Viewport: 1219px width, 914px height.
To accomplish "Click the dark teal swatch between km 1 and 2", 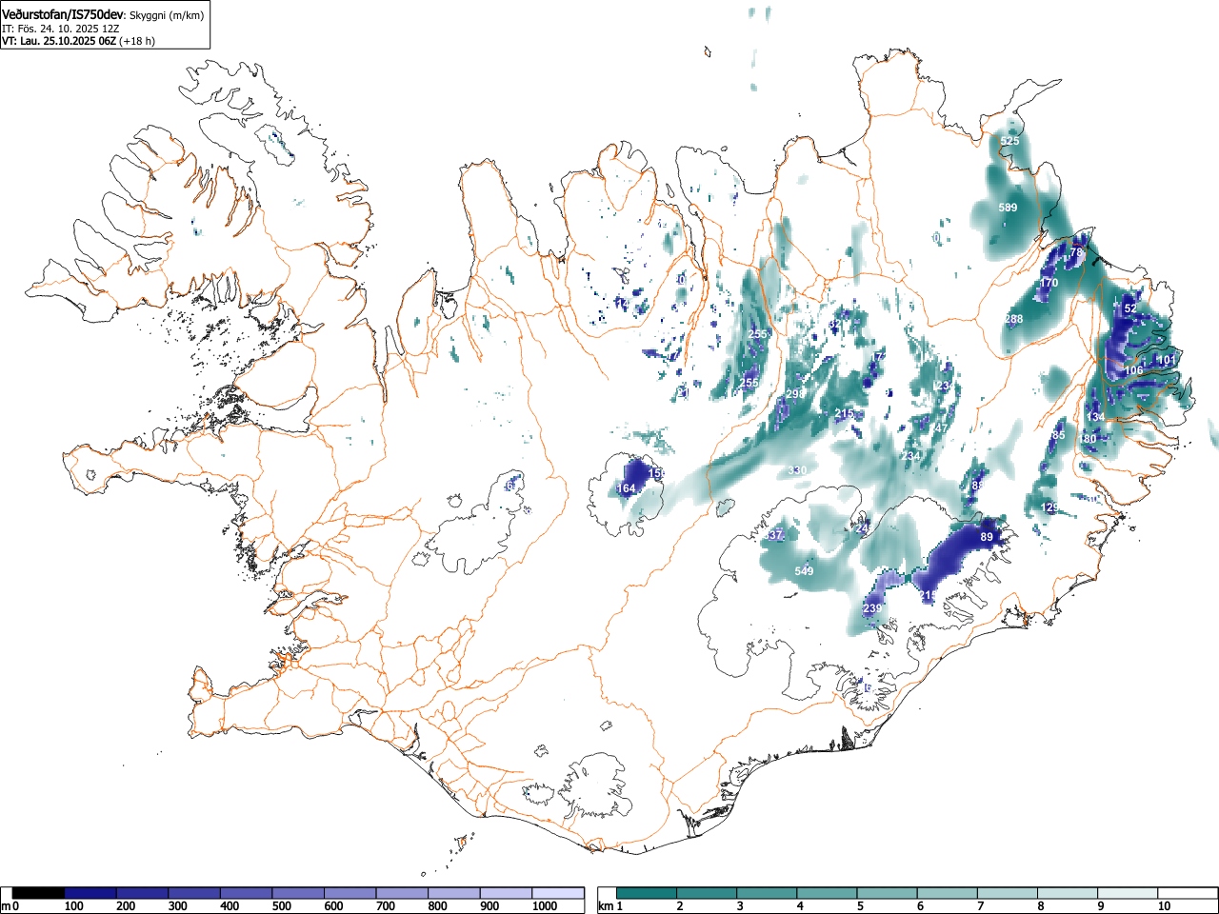I will click(x=647, y=893).
